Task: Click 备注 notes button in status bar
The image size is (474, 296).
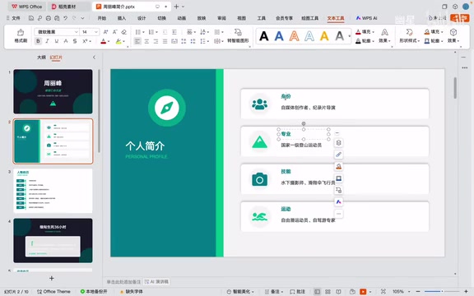Action: 273,291
